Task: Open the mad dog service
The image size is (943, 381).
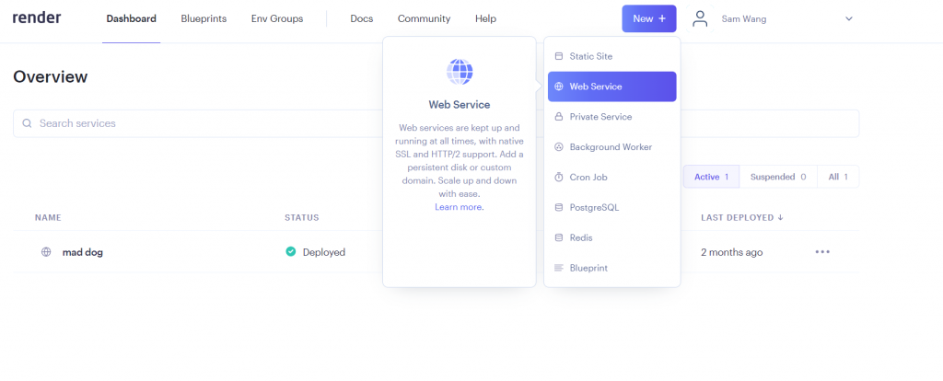Action: point(82,252)
